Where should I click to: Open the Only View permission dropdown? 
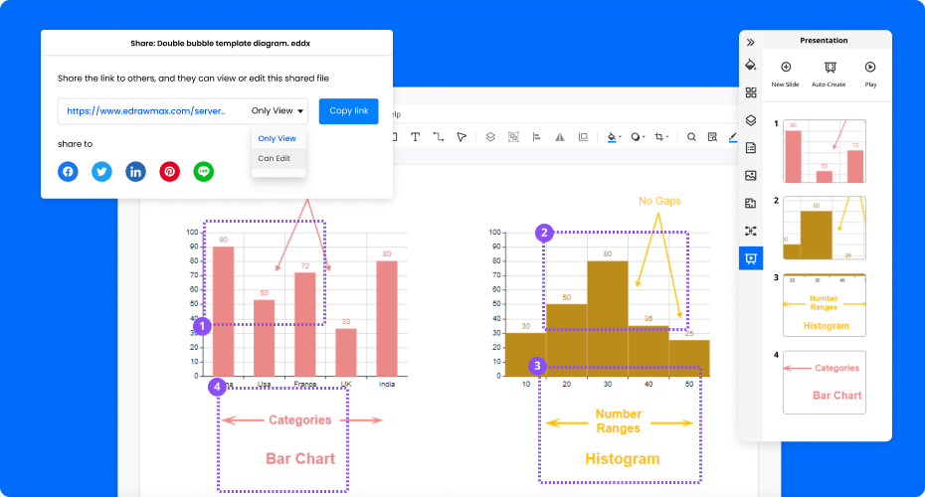tap(278, 111)
